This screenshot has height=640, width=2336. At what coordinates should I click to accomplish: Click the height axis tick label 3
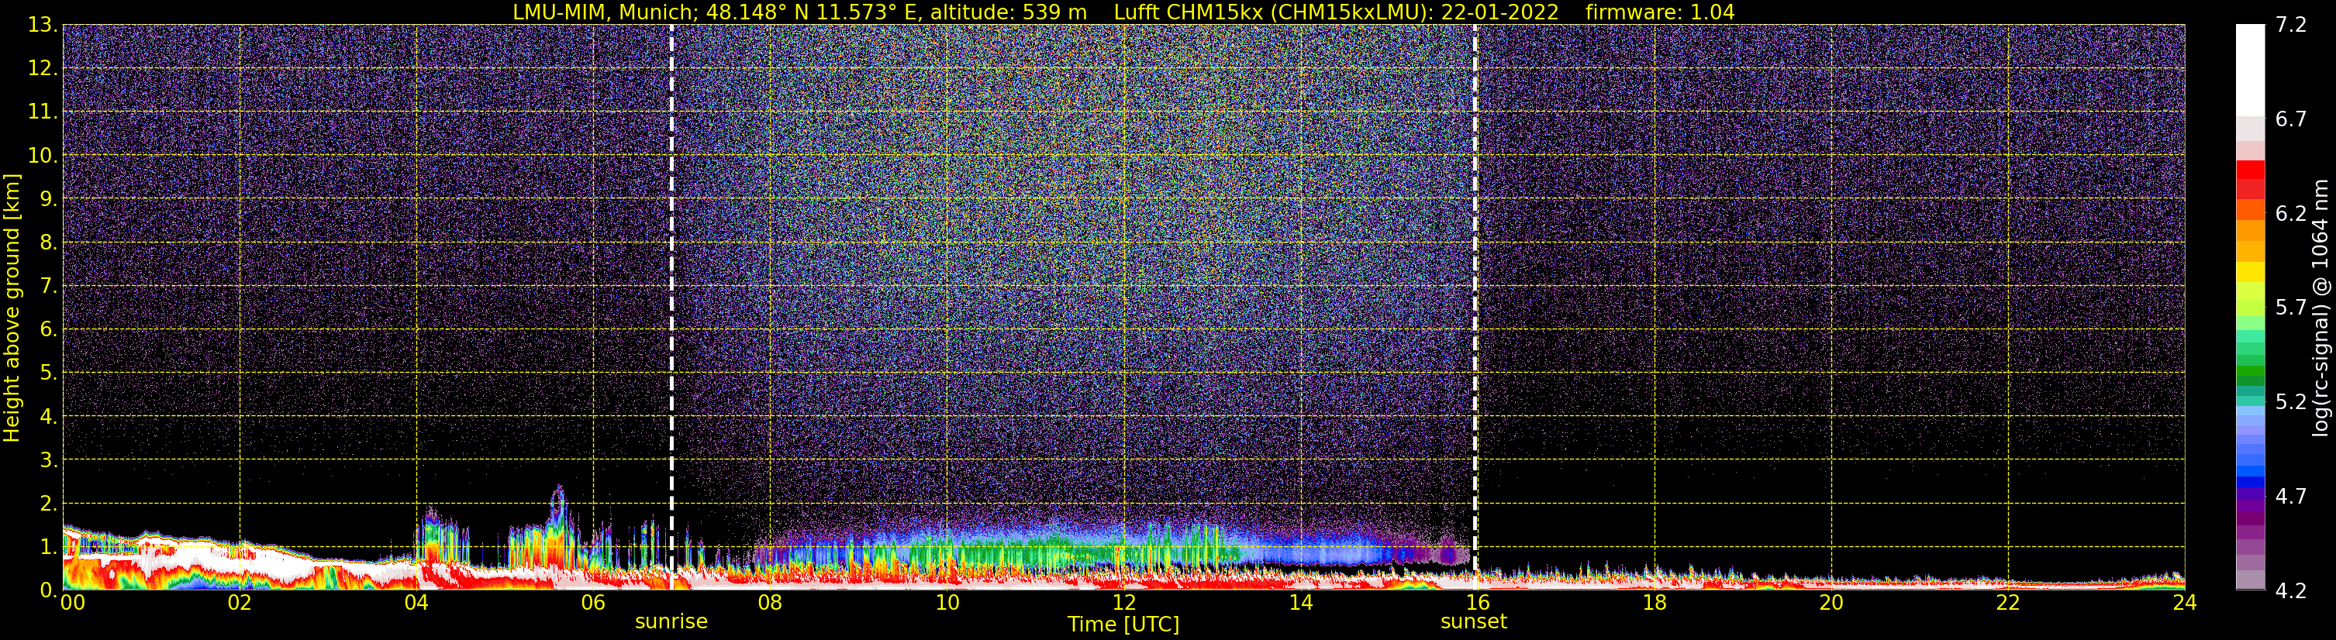click(x=47, y=459)
